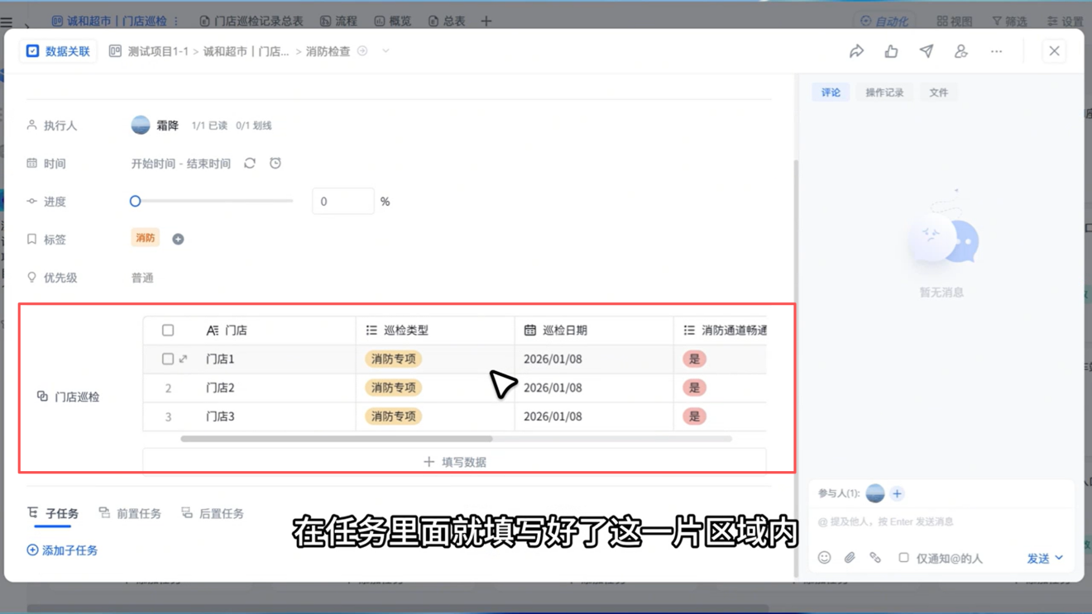1092x614 pixels.
Task: Open the 总表 tab in background
Action: click(x=447, y=21)
